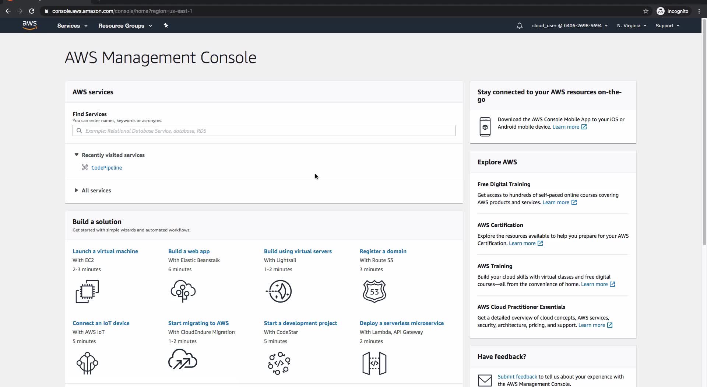
Task: Click the pin shortcuts icon in navbar
Action: tap(166, 25)
